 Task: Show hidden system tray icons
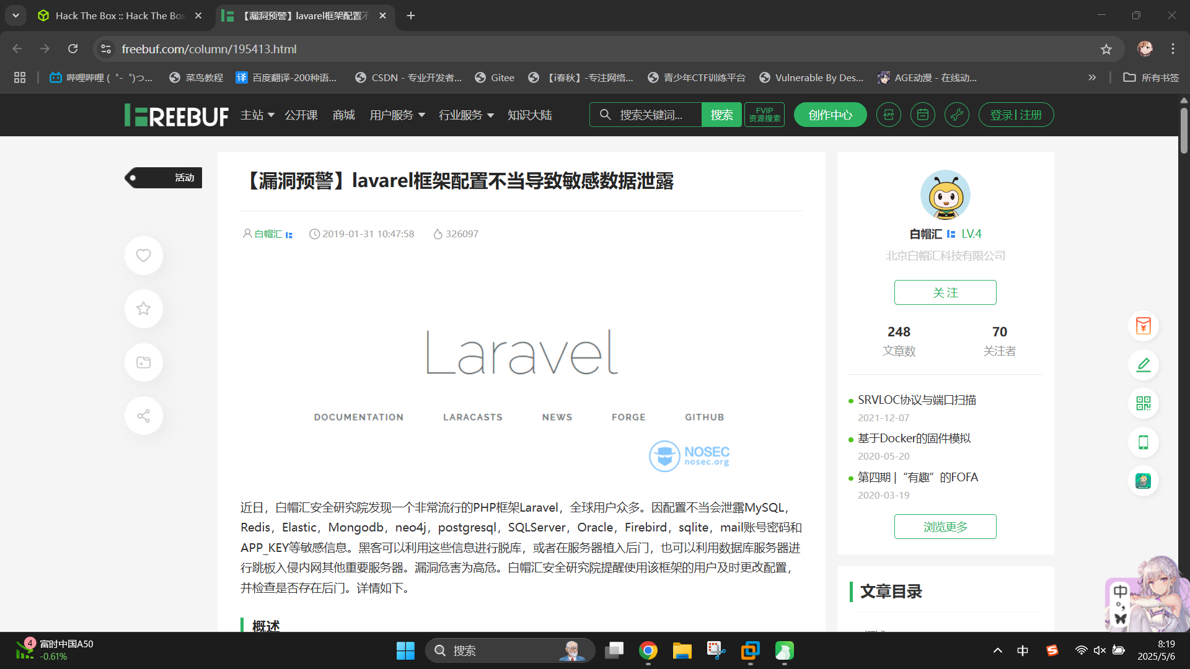click(997, 650)
